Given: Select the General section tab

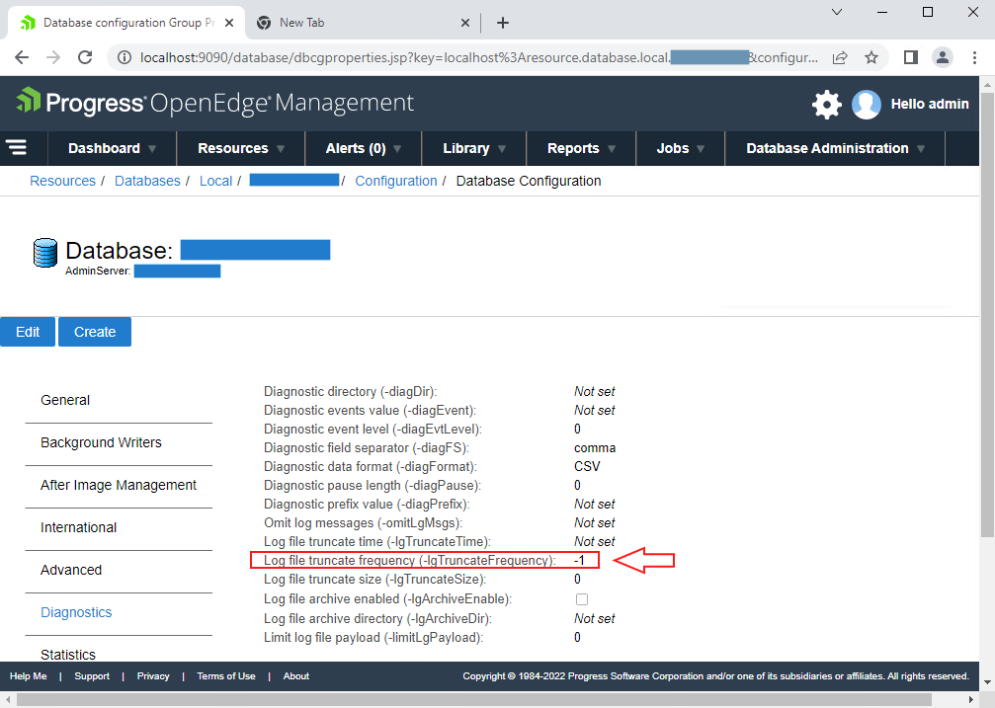Looking at the screenshot, I should [65, 400].
